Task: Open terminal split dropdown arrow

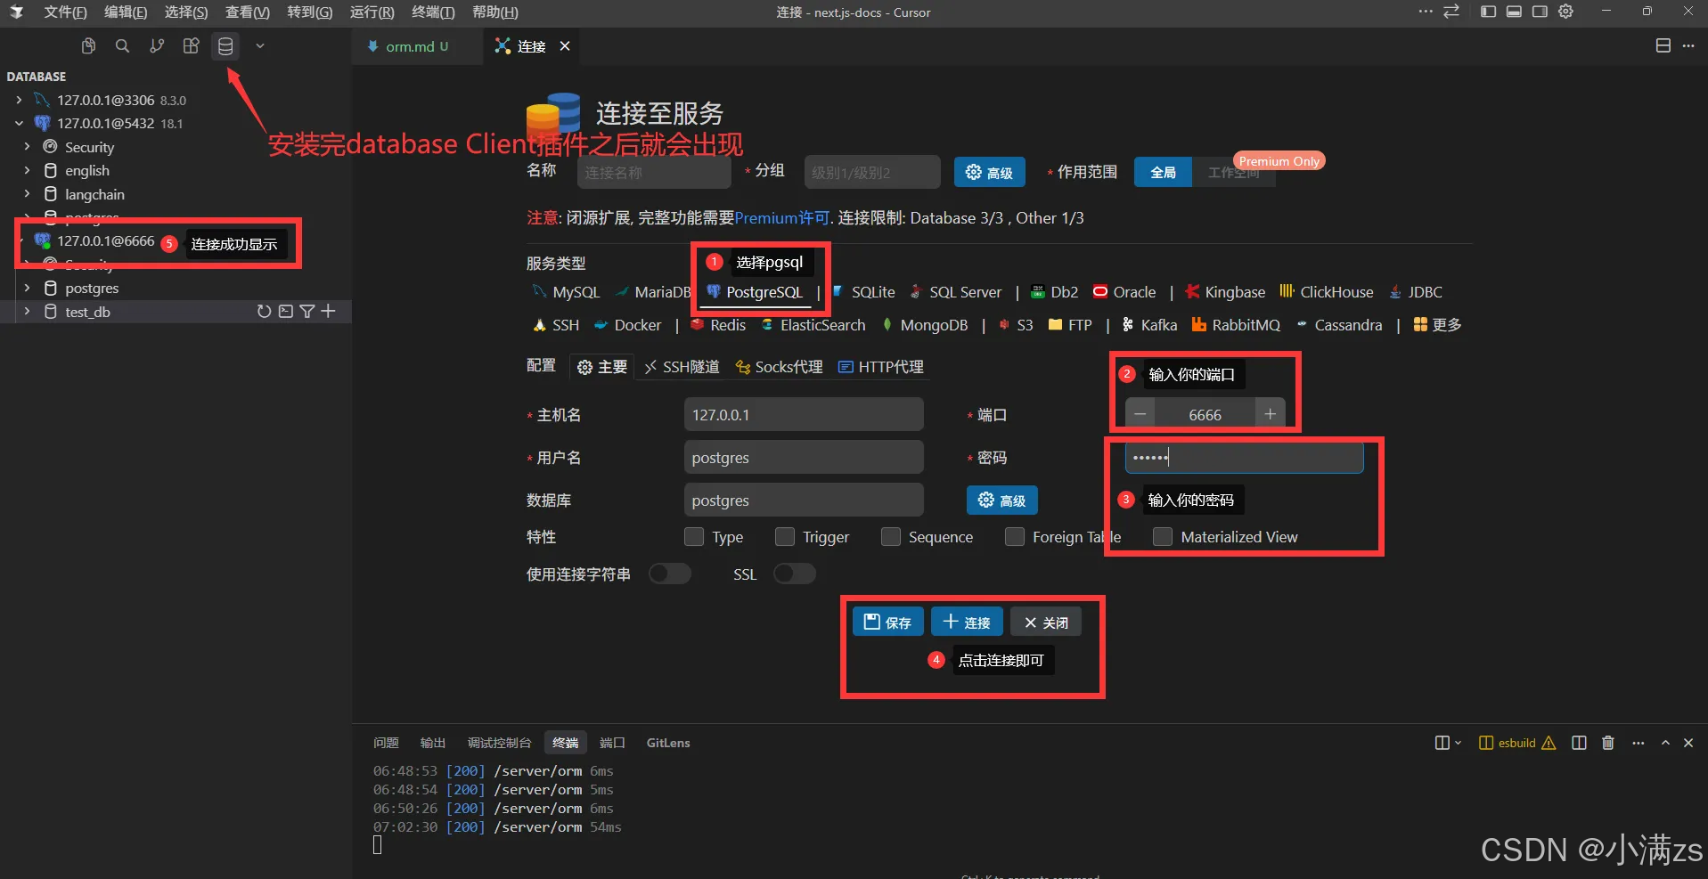Action: (1459, 743)
